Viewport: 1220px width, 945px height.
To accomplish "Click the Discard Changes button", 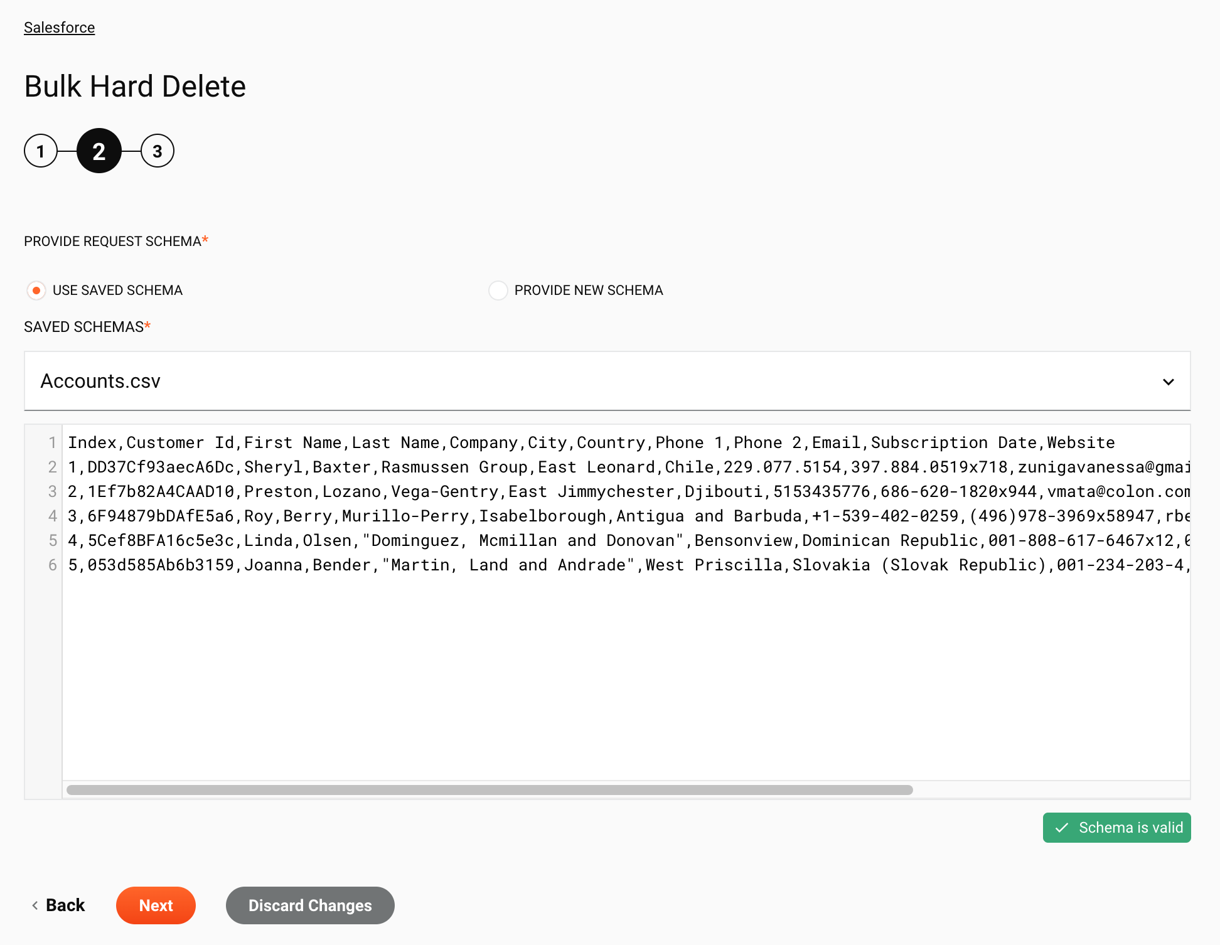I will tap(310, 904).
